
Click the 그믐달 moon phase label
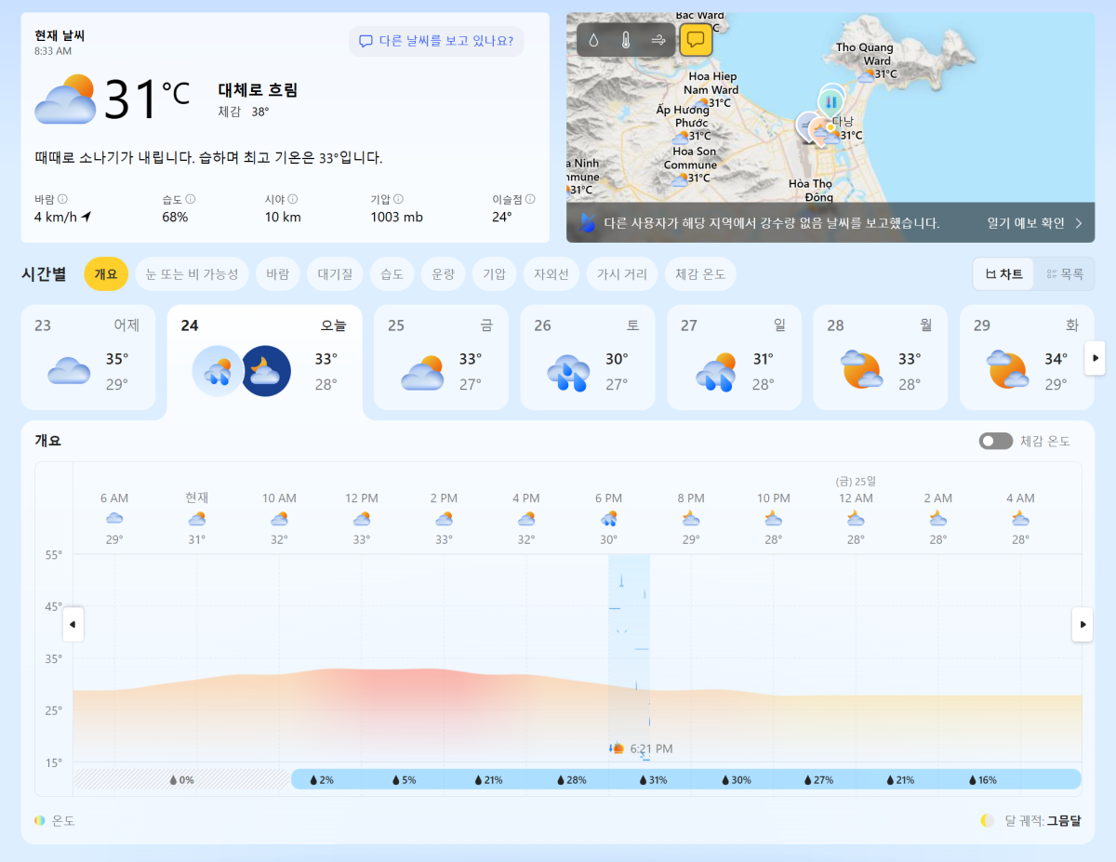pos(1064,821)
